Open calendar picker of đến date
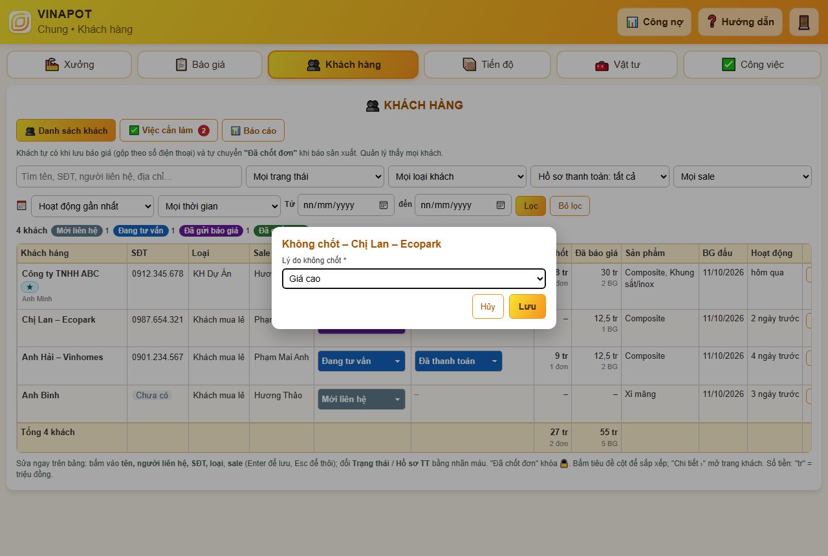The height and width of the screenshot is (556, 828). (x=501, y=205)
